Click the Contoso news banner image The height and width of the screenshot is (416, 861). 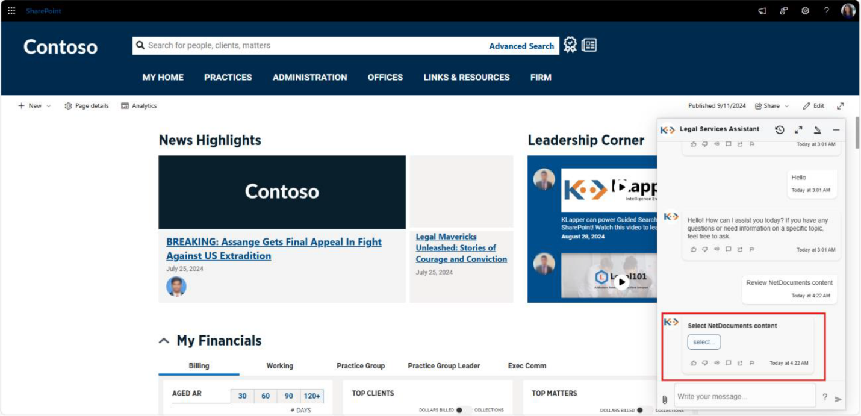tap(282, 192)
